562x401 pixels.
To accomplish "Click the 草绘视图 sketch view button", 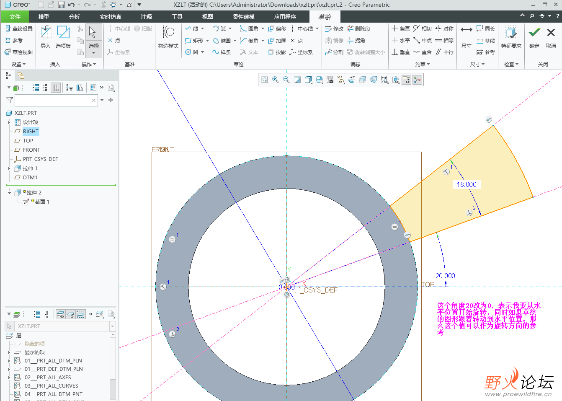I will coord(19,52).
